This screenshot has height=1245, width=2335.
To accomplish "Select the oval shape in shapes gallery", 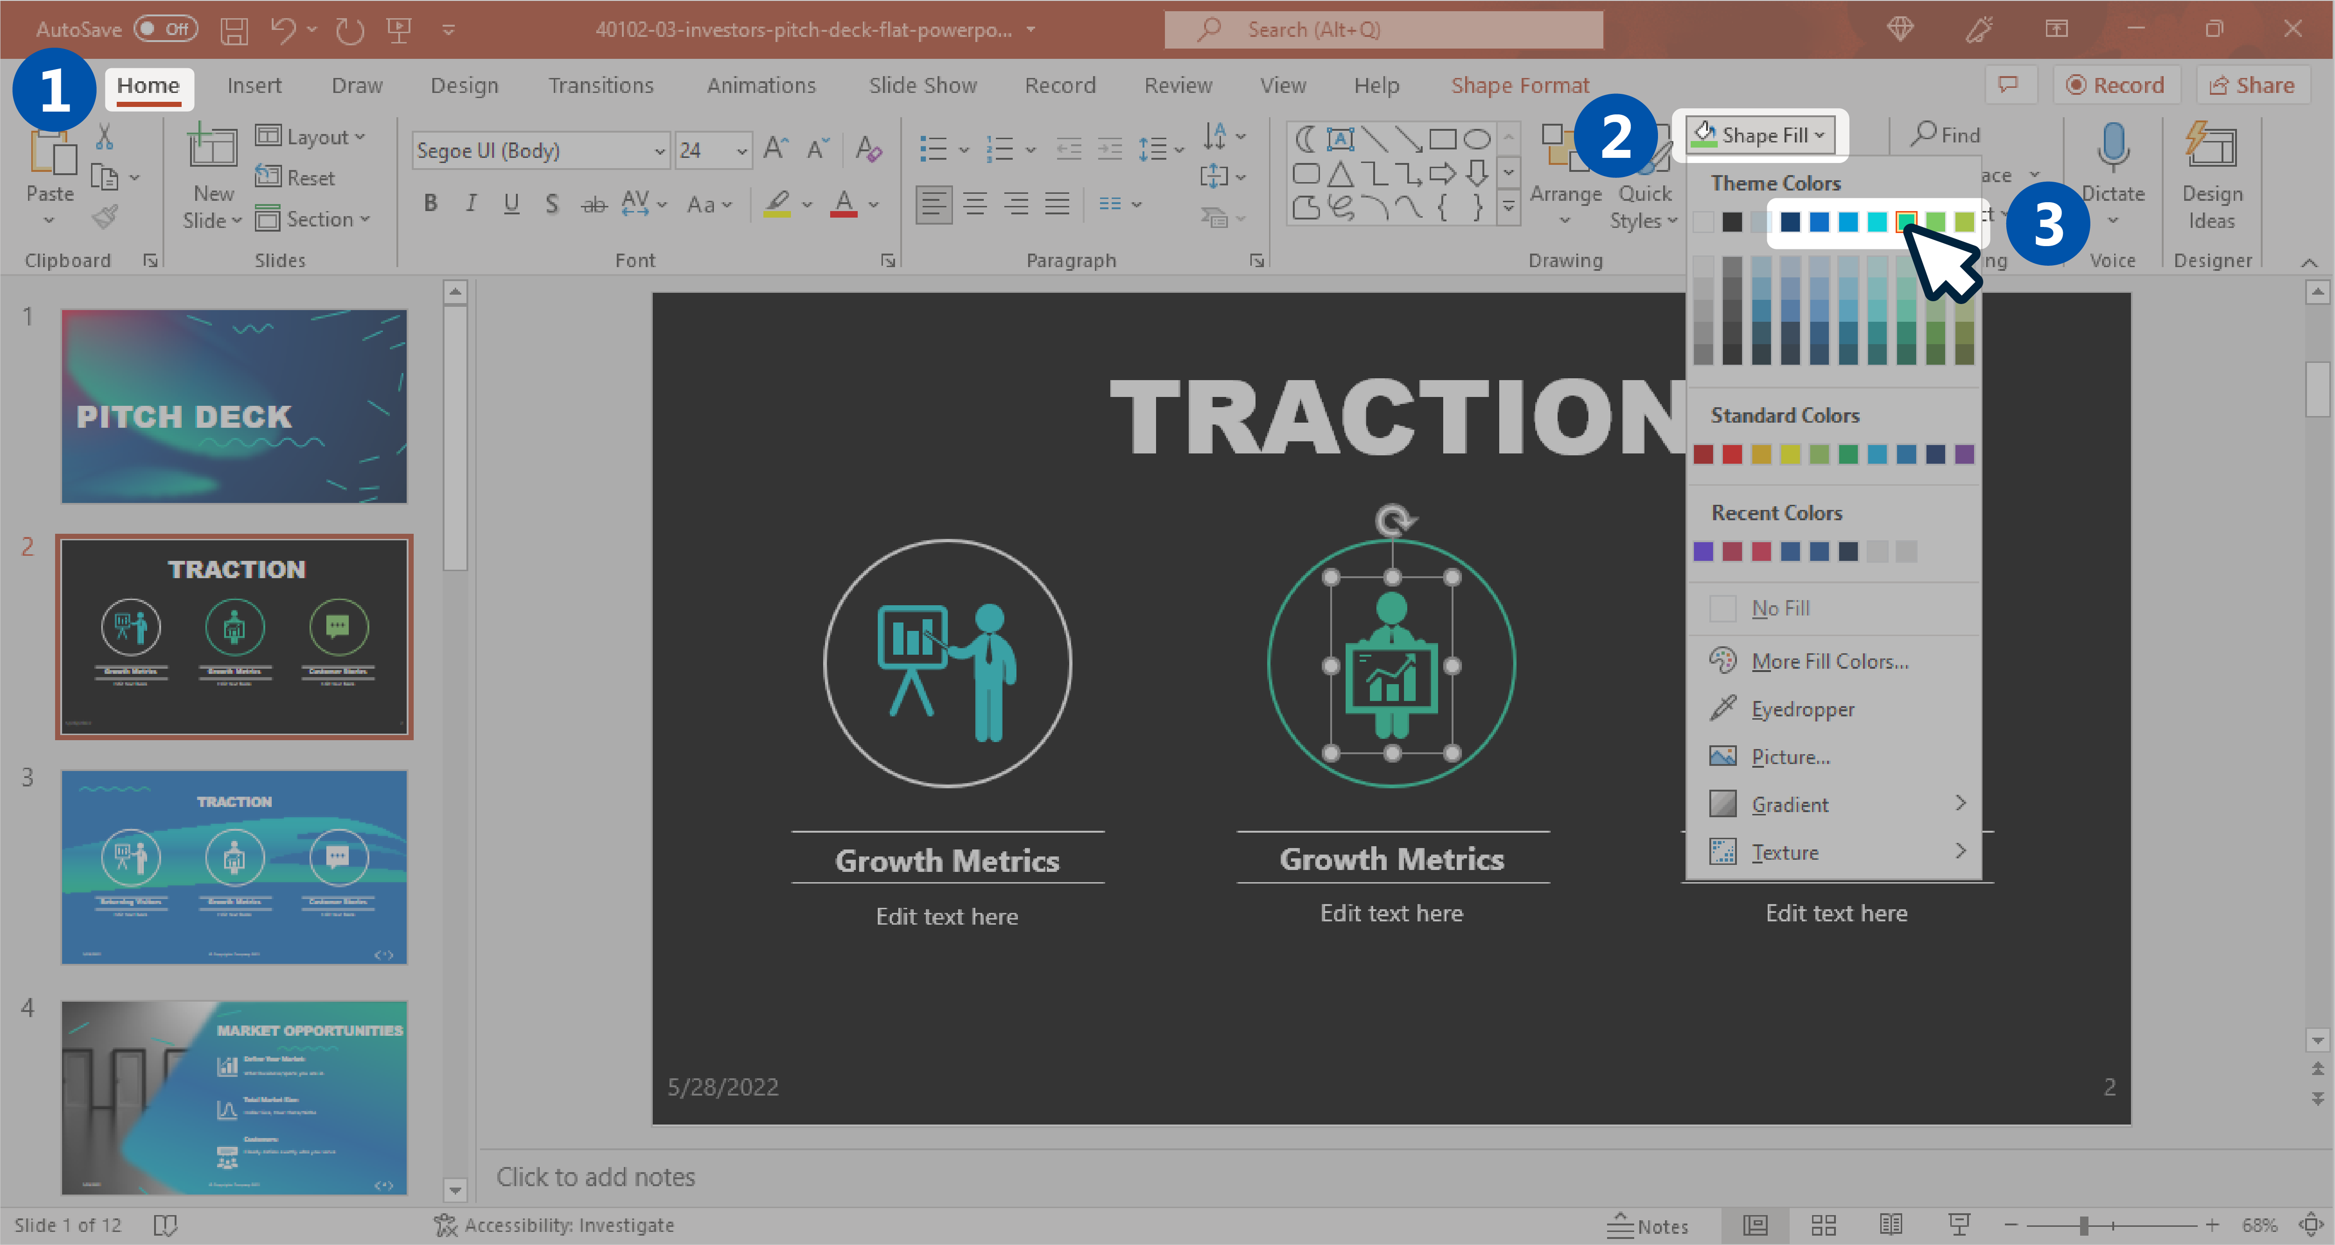I will coord(1477,139).
